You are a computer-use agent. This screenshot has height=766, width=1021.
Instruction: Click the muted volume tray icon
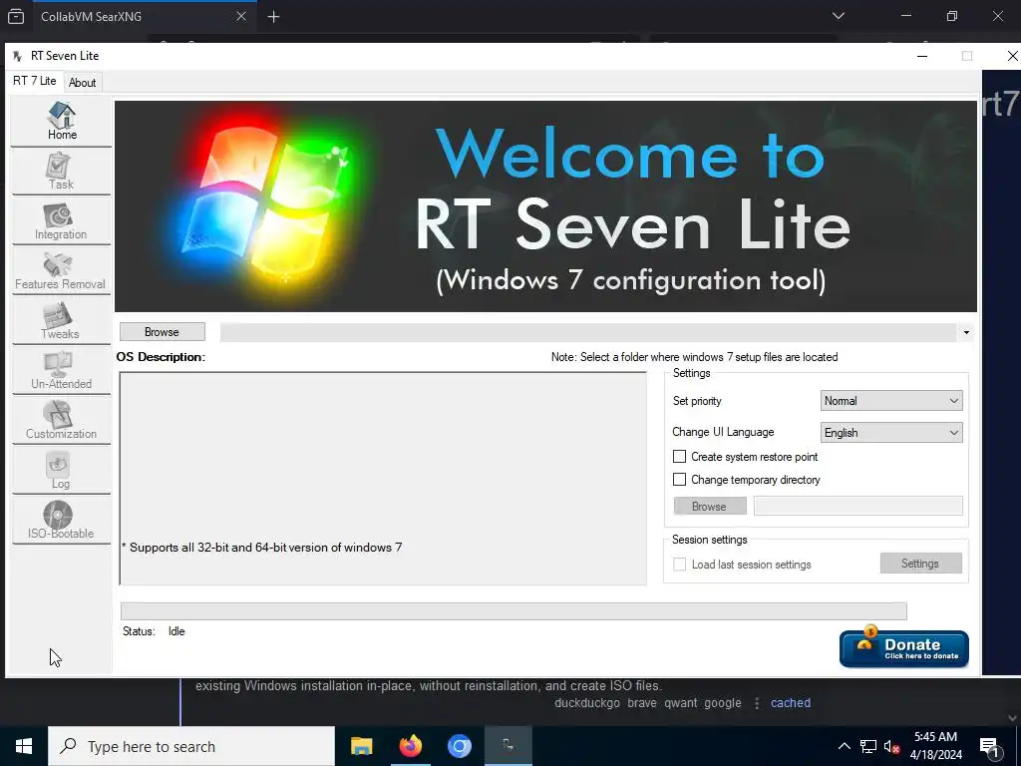891,746
